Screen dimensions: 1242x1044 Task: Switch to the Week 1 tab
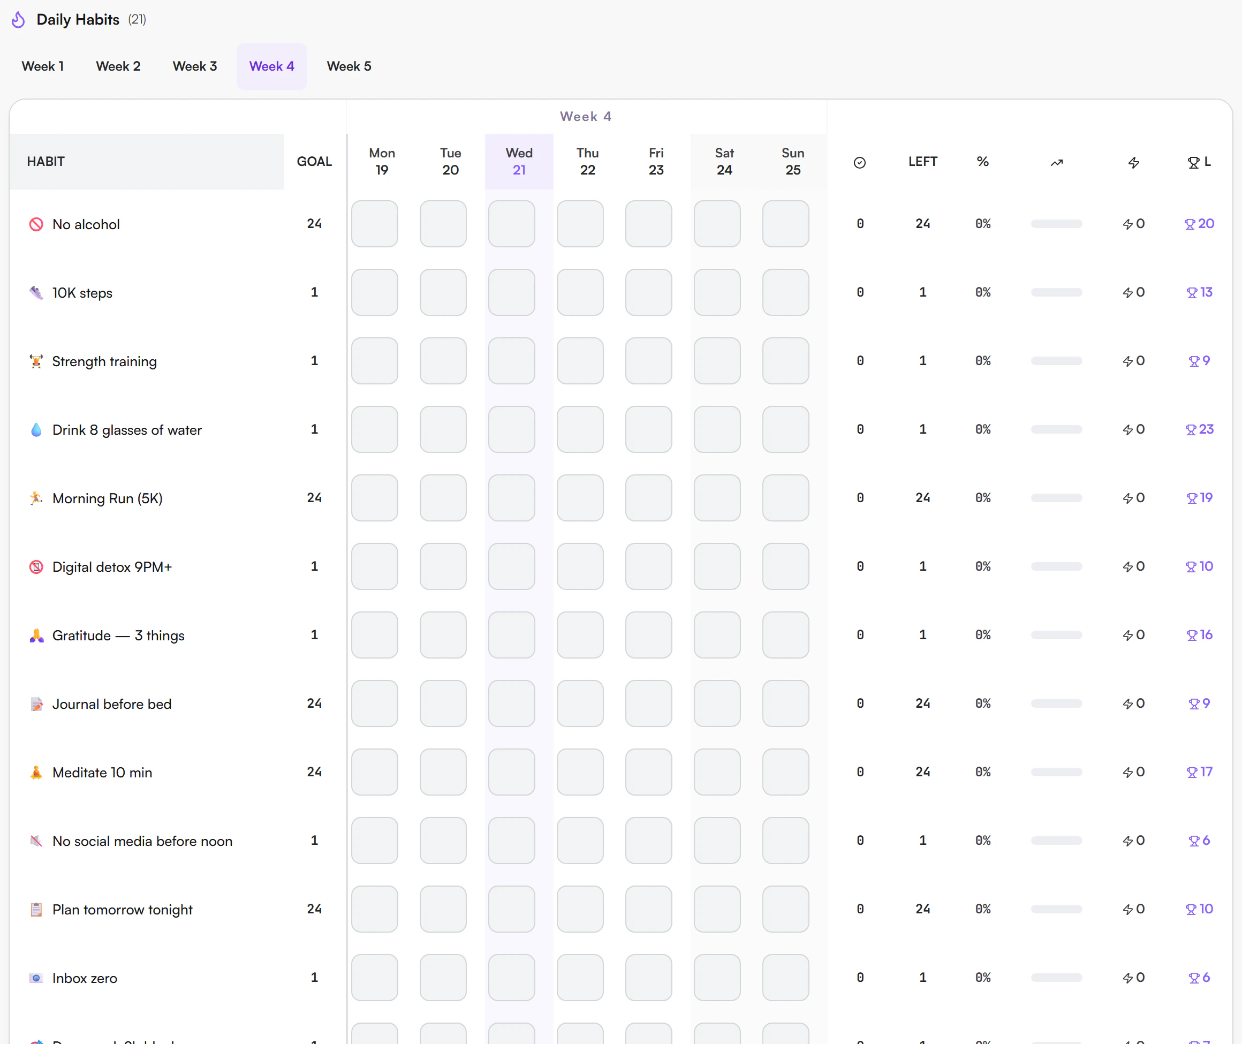pyautogui.click(x=43, y=66)
